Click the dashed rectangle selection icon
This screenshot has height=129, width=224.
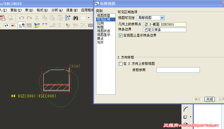(83, 18)
